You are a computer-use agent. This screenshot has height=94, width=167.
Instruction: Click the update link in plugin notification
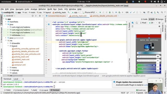[x=146, y=85]
